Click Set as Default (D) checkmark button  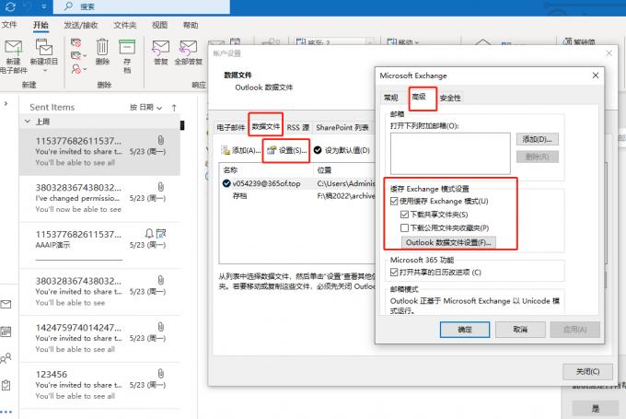tap(342, 150)
